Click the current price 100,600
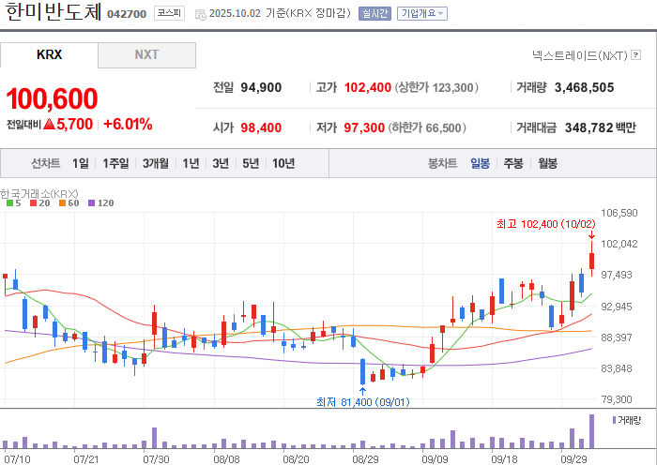The height and width of the screenshot is (465, 657). click(52, 98)
